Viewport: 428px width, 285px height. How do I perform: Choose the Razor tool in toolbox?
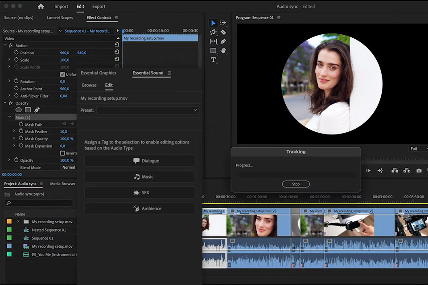pos(223,32)
